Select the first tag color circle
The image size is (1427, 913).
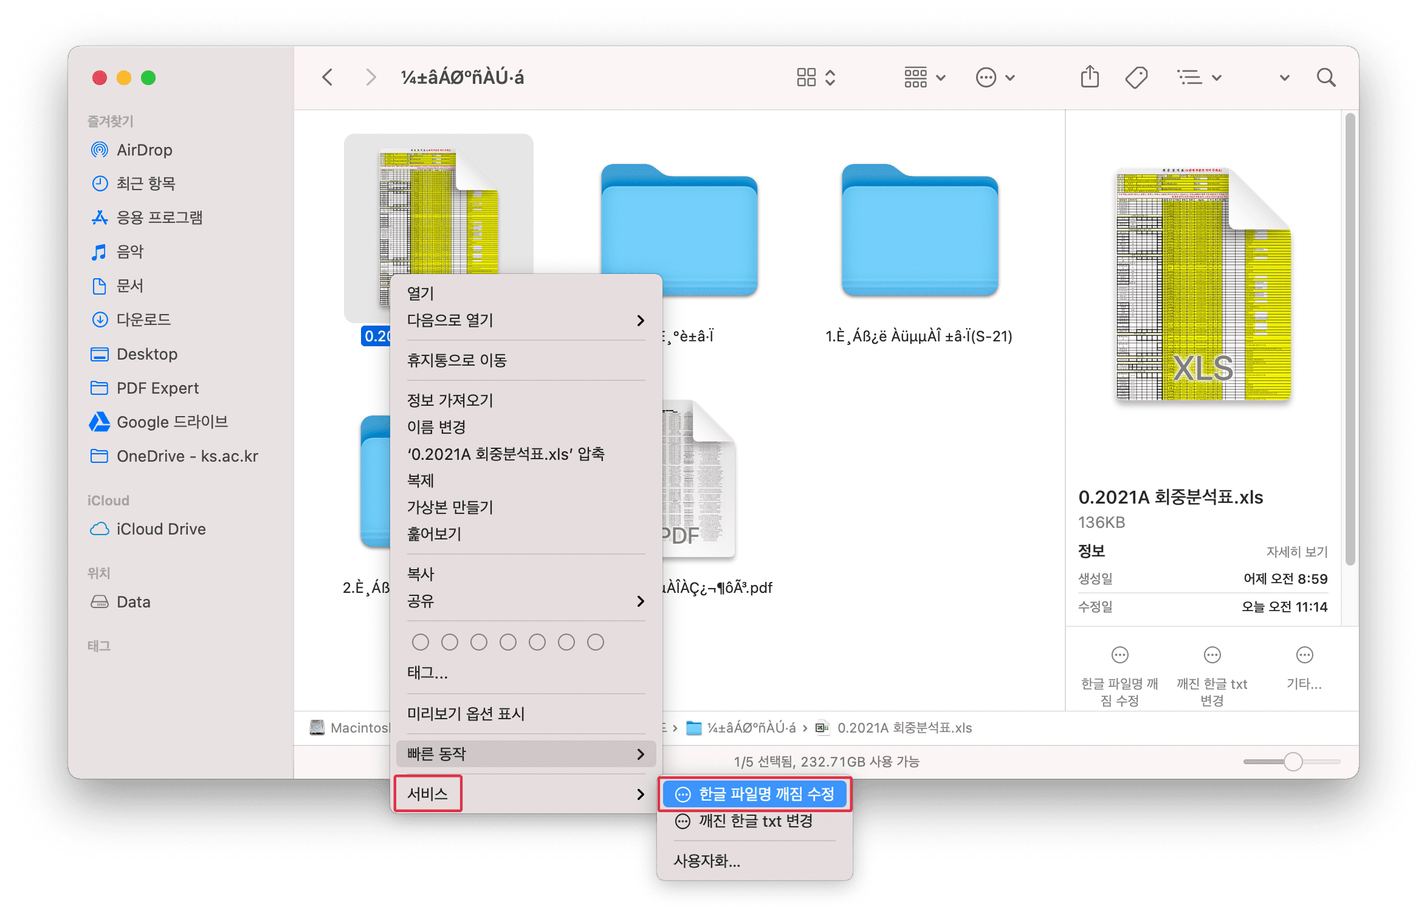(x=421, y=642)
